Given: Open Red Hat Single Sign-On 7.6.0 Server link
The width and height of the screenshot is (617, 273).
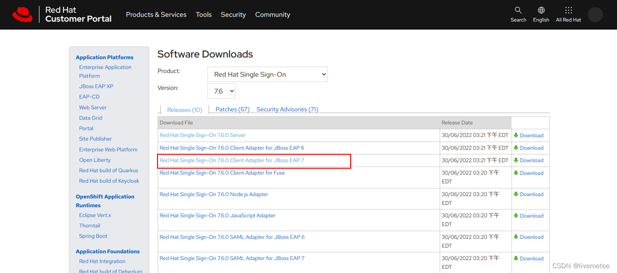Looking at the screenshot, I should tap(202, 135).
